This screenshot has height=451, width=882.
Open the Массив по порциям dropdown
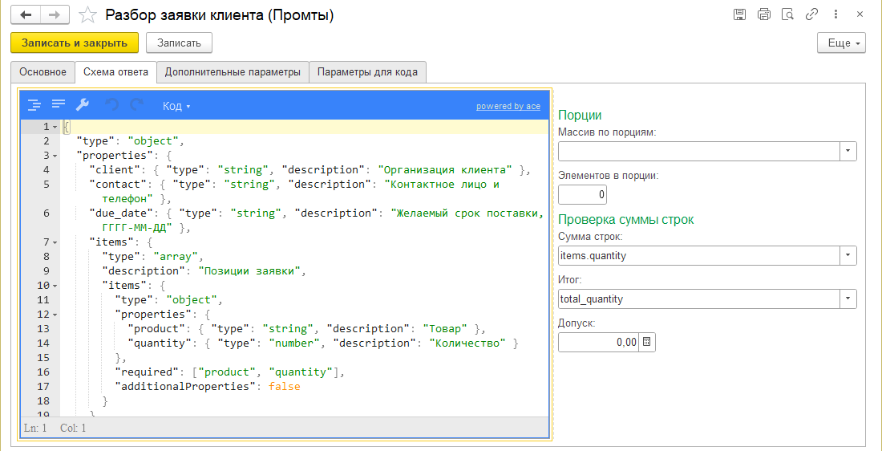pyautogui.click(x=848, y=152)
